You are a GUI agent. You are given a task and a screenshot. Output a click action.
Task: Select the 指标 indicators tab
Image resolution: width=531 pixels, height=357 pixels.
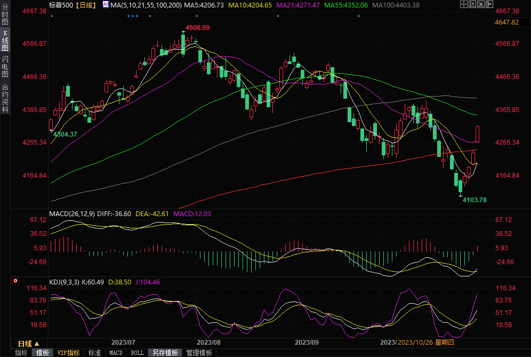[x=21, y=353]
